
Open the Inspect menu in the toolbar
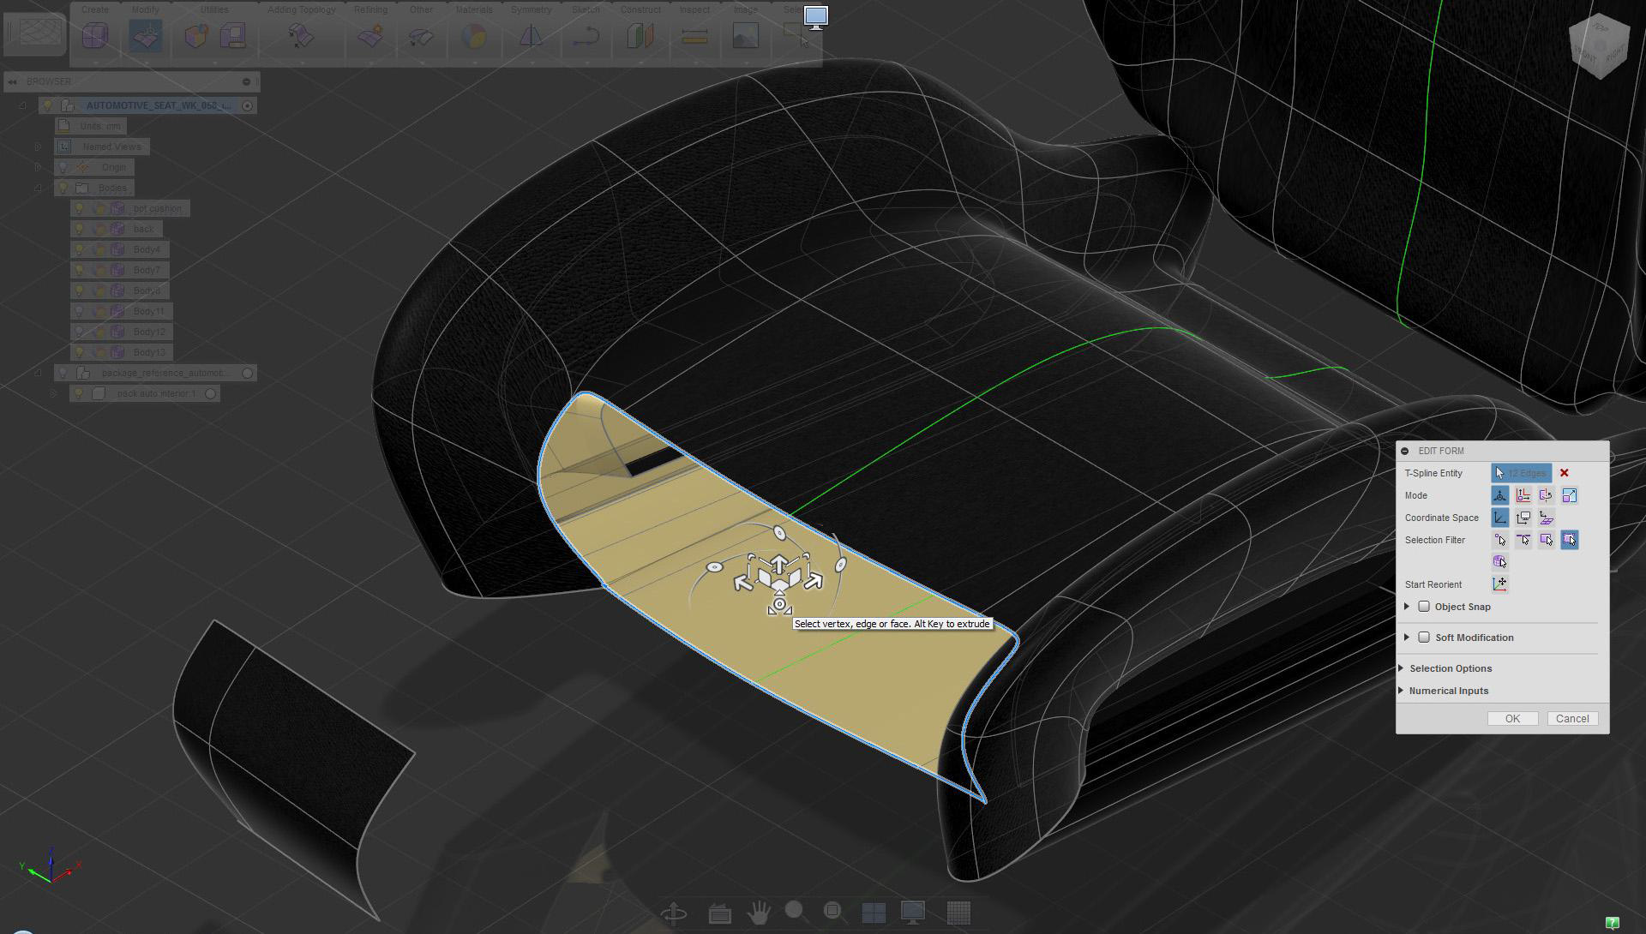694,9
